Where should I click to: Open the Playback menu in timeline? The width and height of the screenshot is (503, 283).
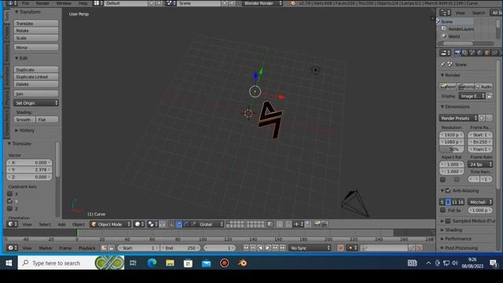(87, 248)
